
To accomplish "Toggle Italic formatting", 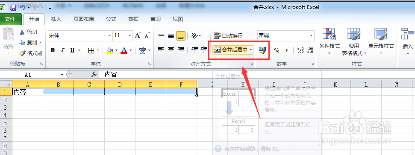I will point(62,50).
